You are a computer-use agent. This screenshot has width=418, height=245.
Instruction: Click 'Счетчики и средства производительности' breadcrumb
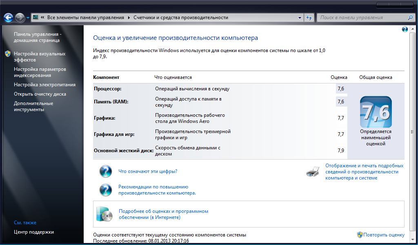tap(181, 18)
